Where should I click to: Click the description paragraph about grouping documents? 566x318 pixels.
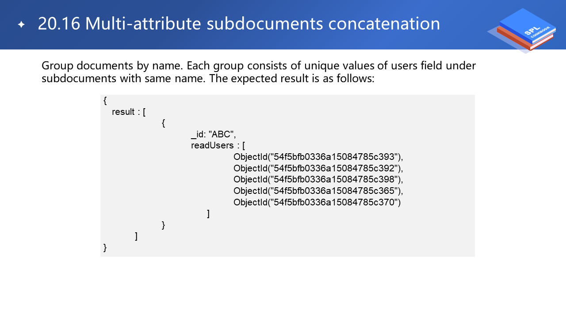coord(258,72)
